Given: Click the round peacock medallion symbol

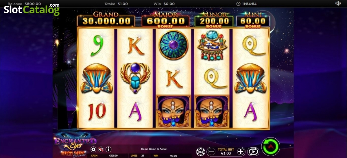Looking at the screenshot, I should click(173, 45).
